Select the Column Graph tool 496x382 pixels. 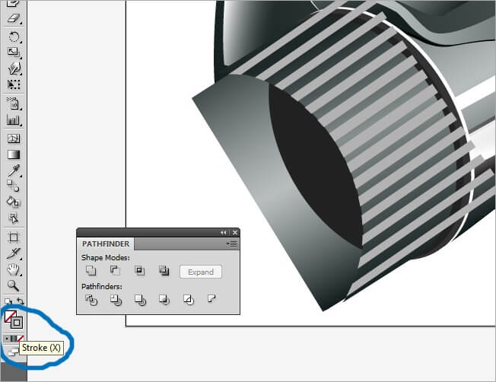click(x=14, y=119)
